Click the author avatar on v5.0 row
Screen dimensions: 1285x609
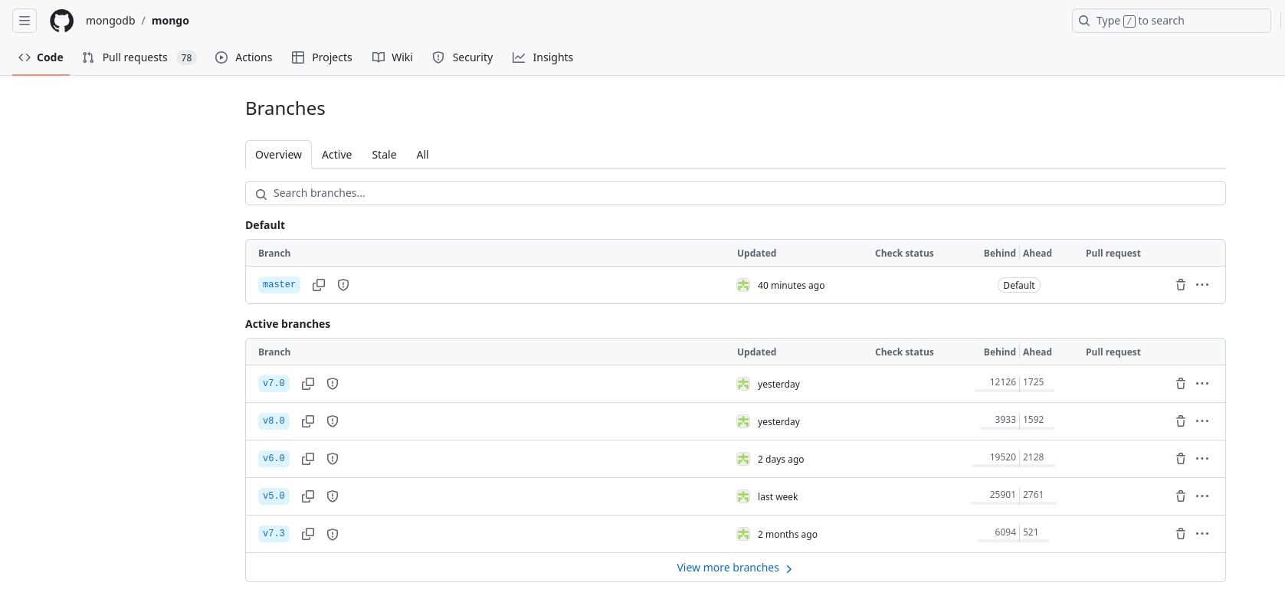click(743, 496)
